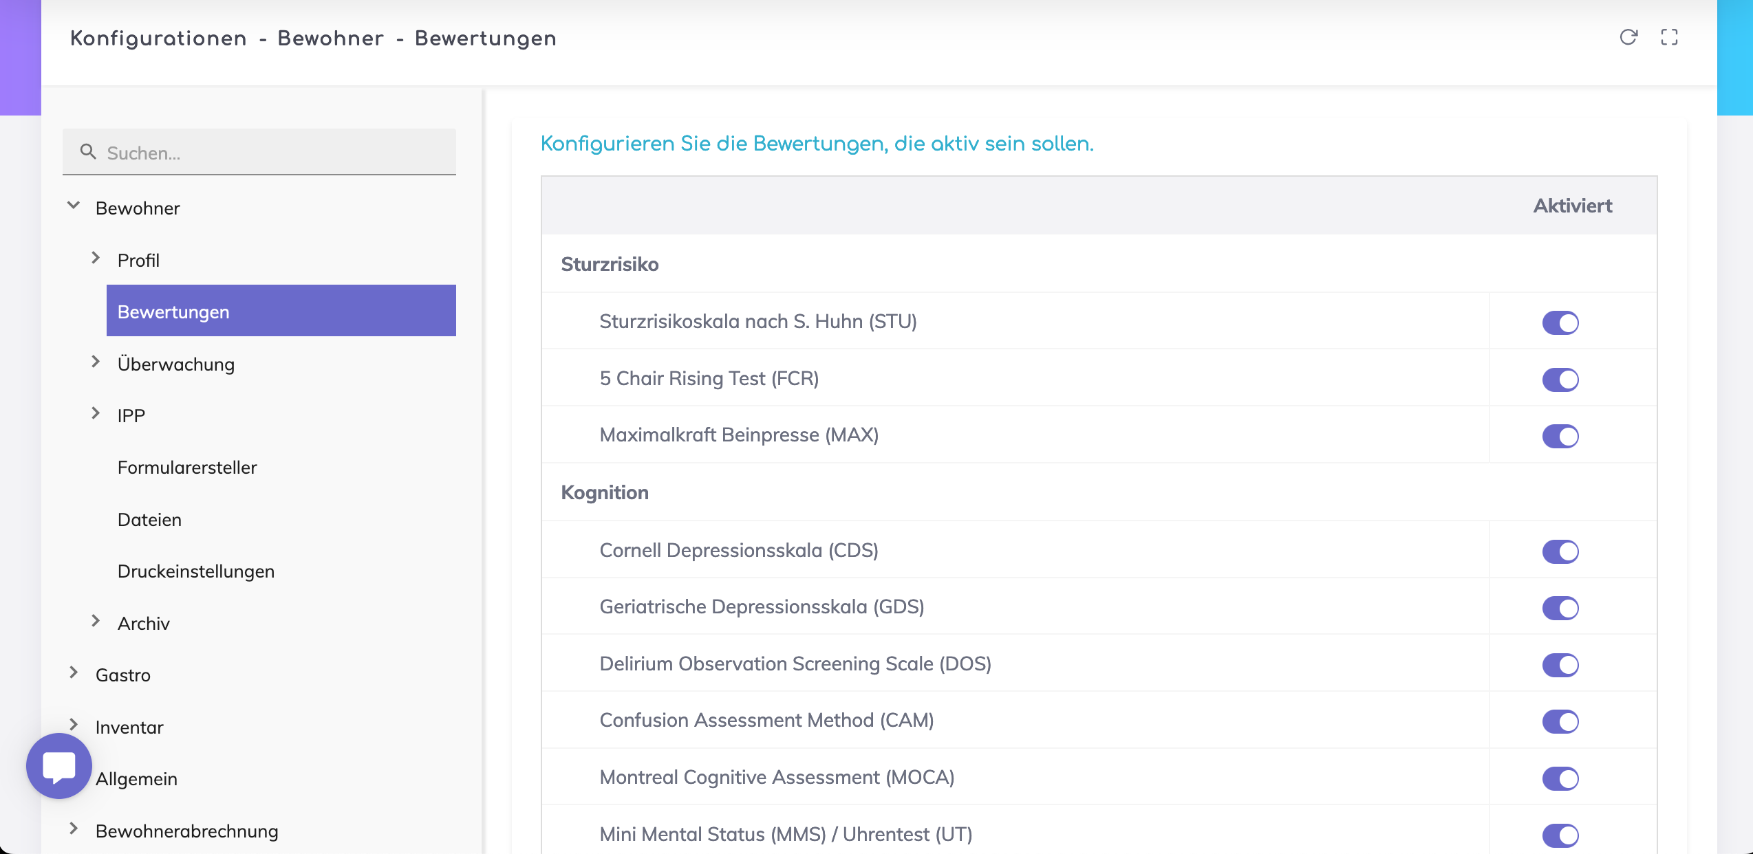Toggle Delirium Observation Screening Scale switch

click(x=1560, y=665)
